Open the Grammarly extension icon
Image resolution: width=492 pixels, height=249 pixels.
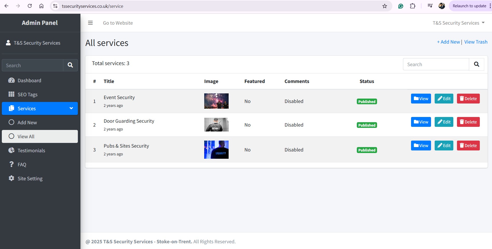point(401,6)
